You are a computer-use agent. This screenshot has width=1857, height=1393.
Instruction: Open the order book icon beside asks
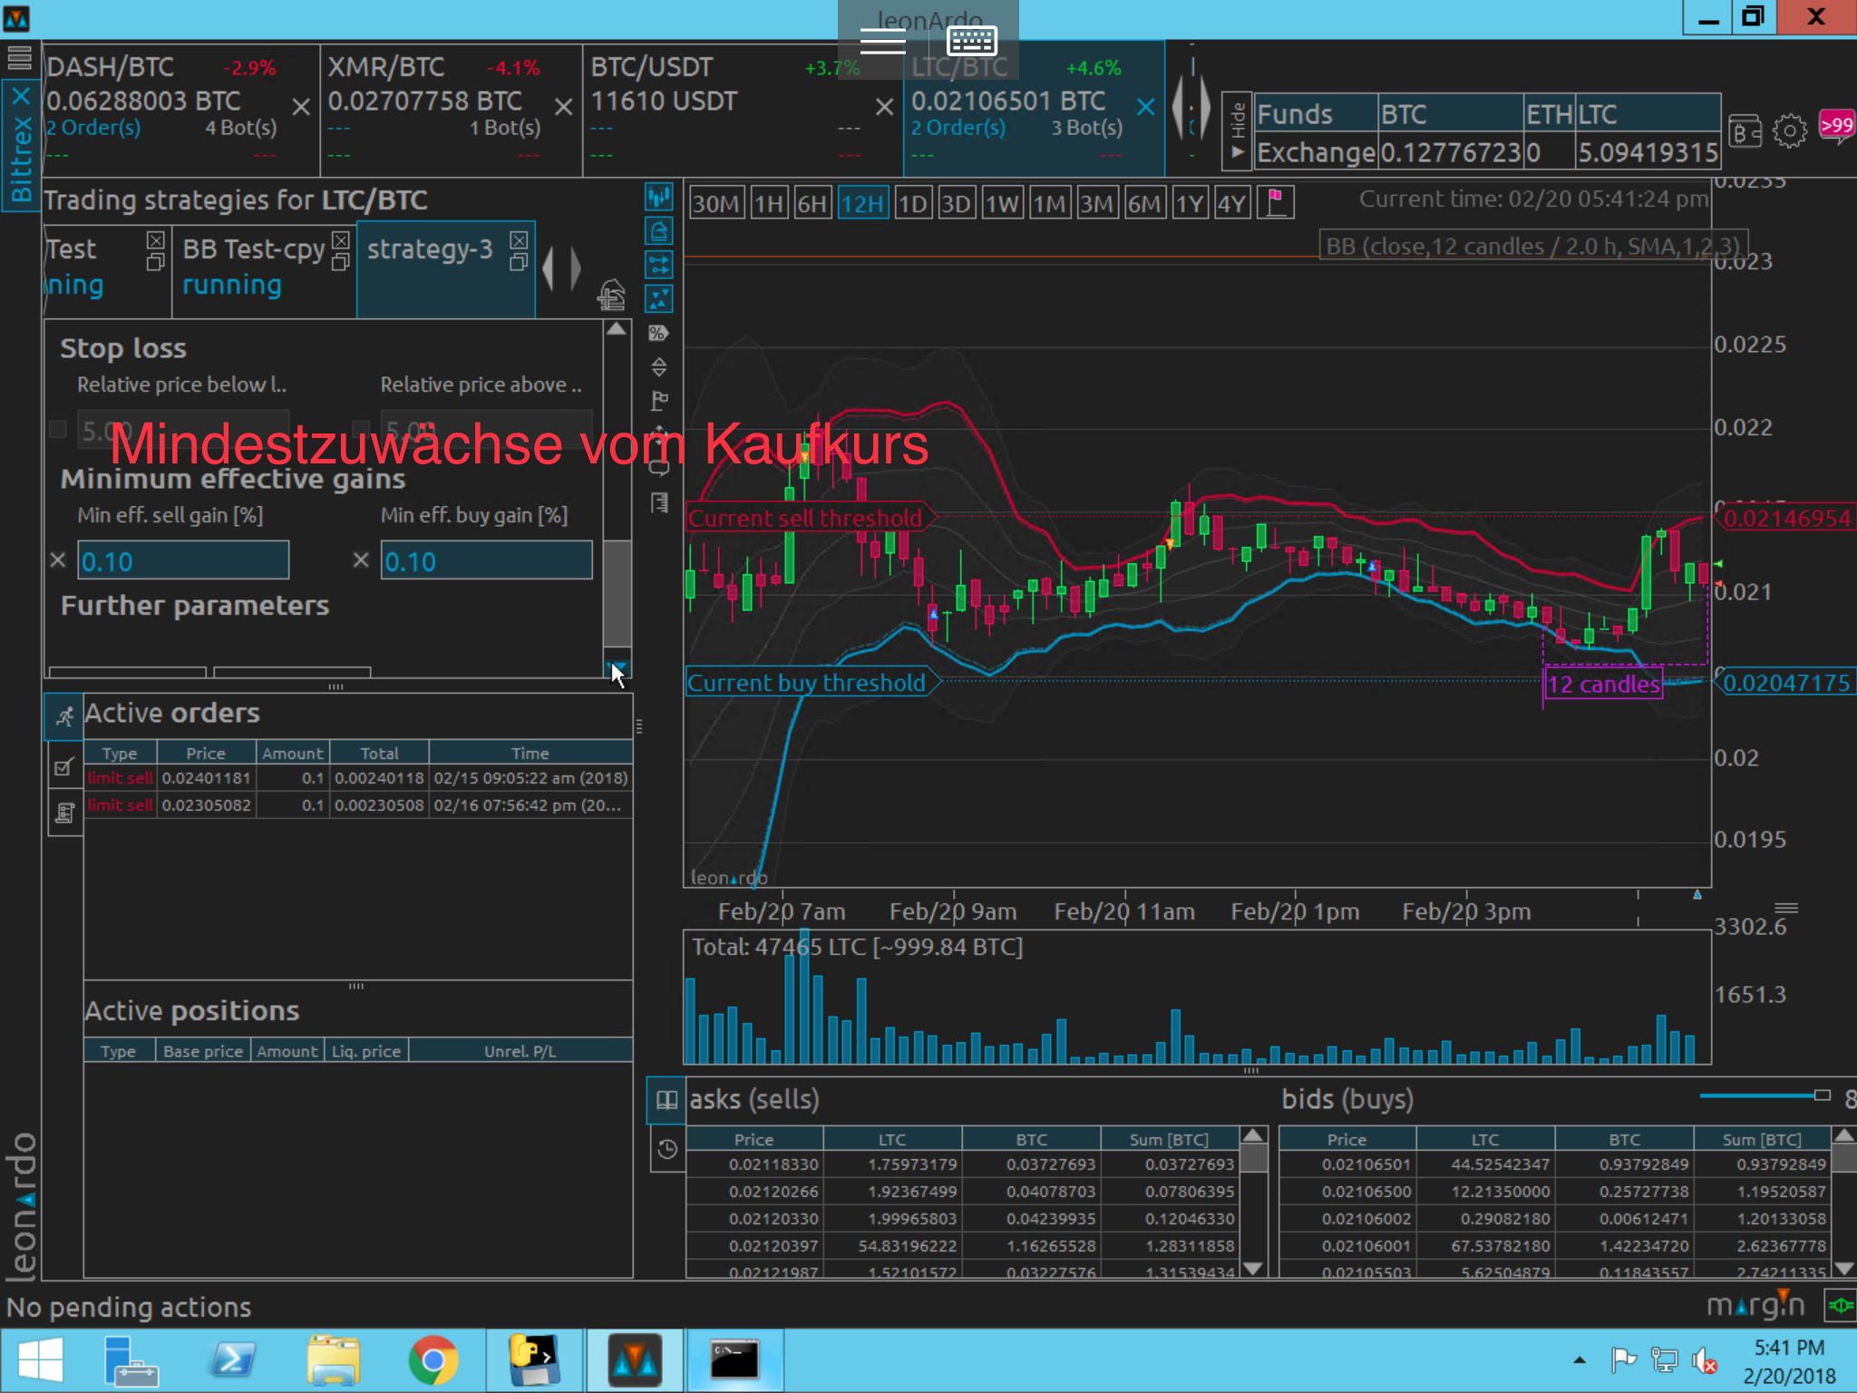point(666,1100)
